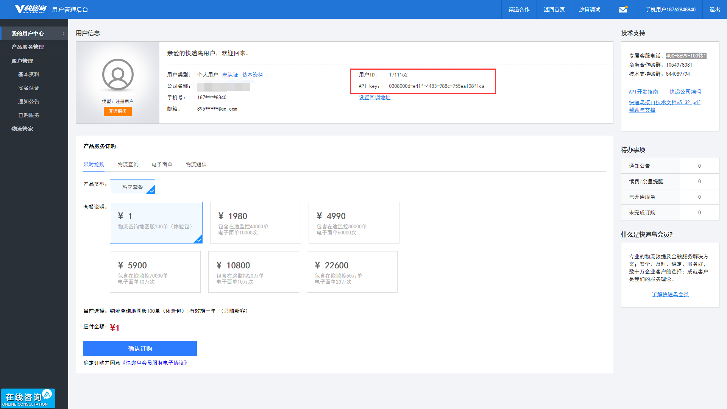The height and width of the screenshot is (409, 727).
Task: Open 沙箱调试 in top navigation
Action: coord(589,9)
